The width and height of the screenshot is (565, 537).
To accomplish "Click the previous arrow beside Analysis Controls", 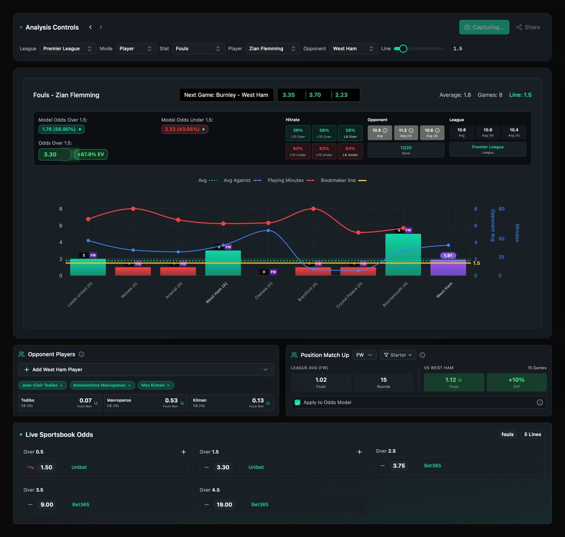I will [x=90, y=27].
